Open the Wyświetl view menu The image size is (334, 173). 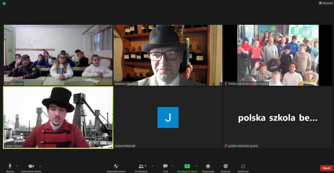pos(326,3)
